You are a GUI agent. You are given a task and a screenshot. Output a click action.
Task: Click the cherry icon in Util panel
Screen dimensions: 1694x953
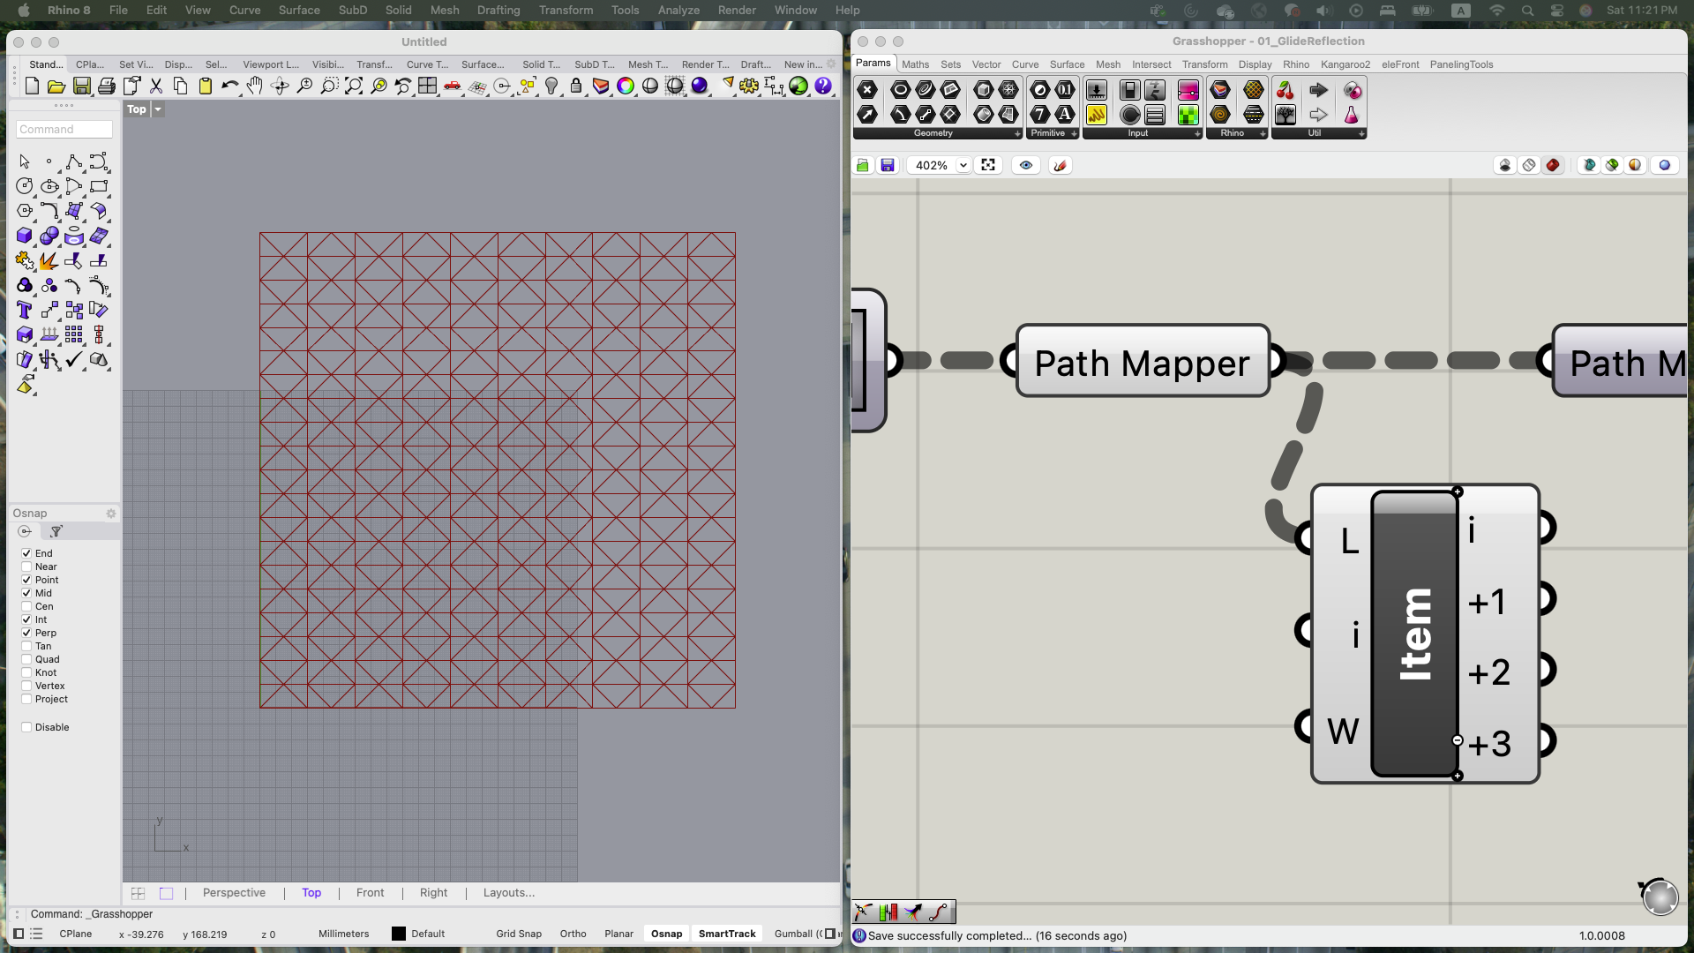tap(1285, 90)
